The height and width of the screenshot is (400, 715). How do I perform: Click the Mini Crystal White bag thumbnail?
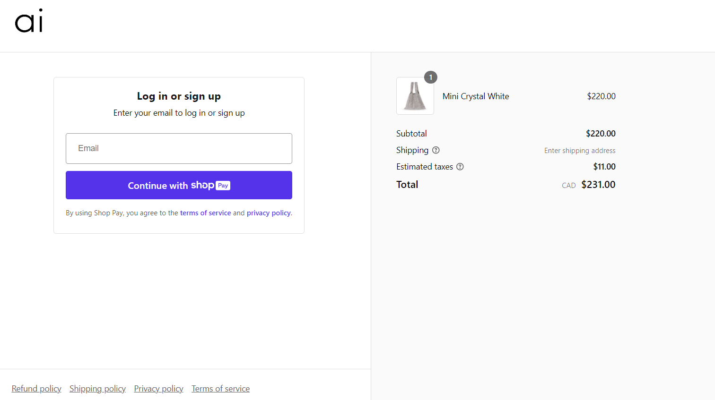(x=415, y=96)
